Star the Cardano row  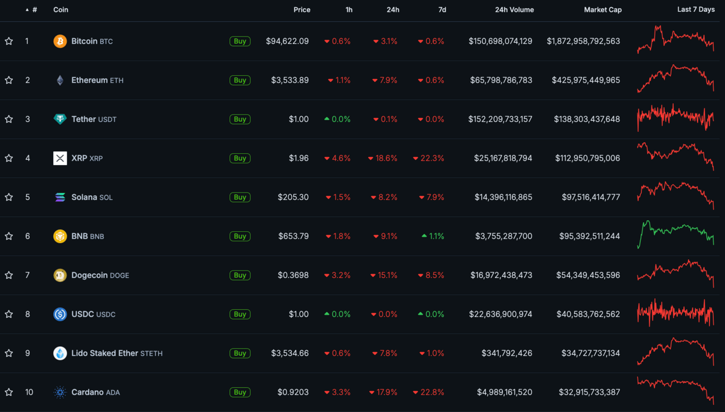[9, 392]
